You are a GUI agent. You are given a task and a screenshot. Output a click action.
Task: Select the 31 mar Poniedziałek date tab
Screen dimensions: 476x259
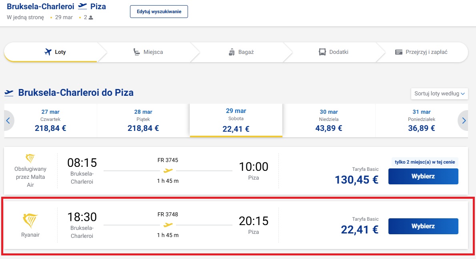pos(421,121)
